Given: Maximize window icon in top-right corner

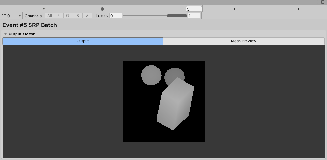Looking at the screenshot, I should [323, 2].
